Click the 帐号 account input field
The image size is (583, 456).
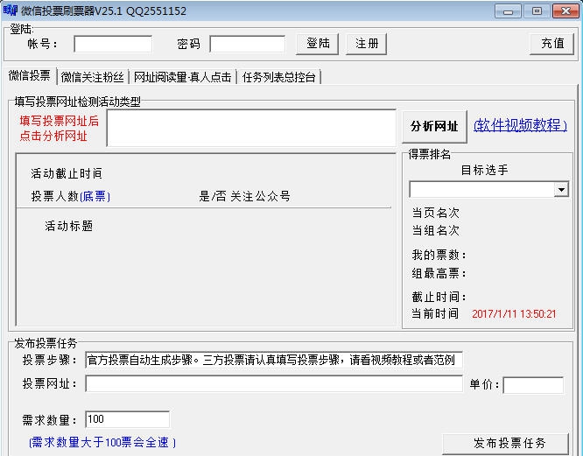[113, 45]
